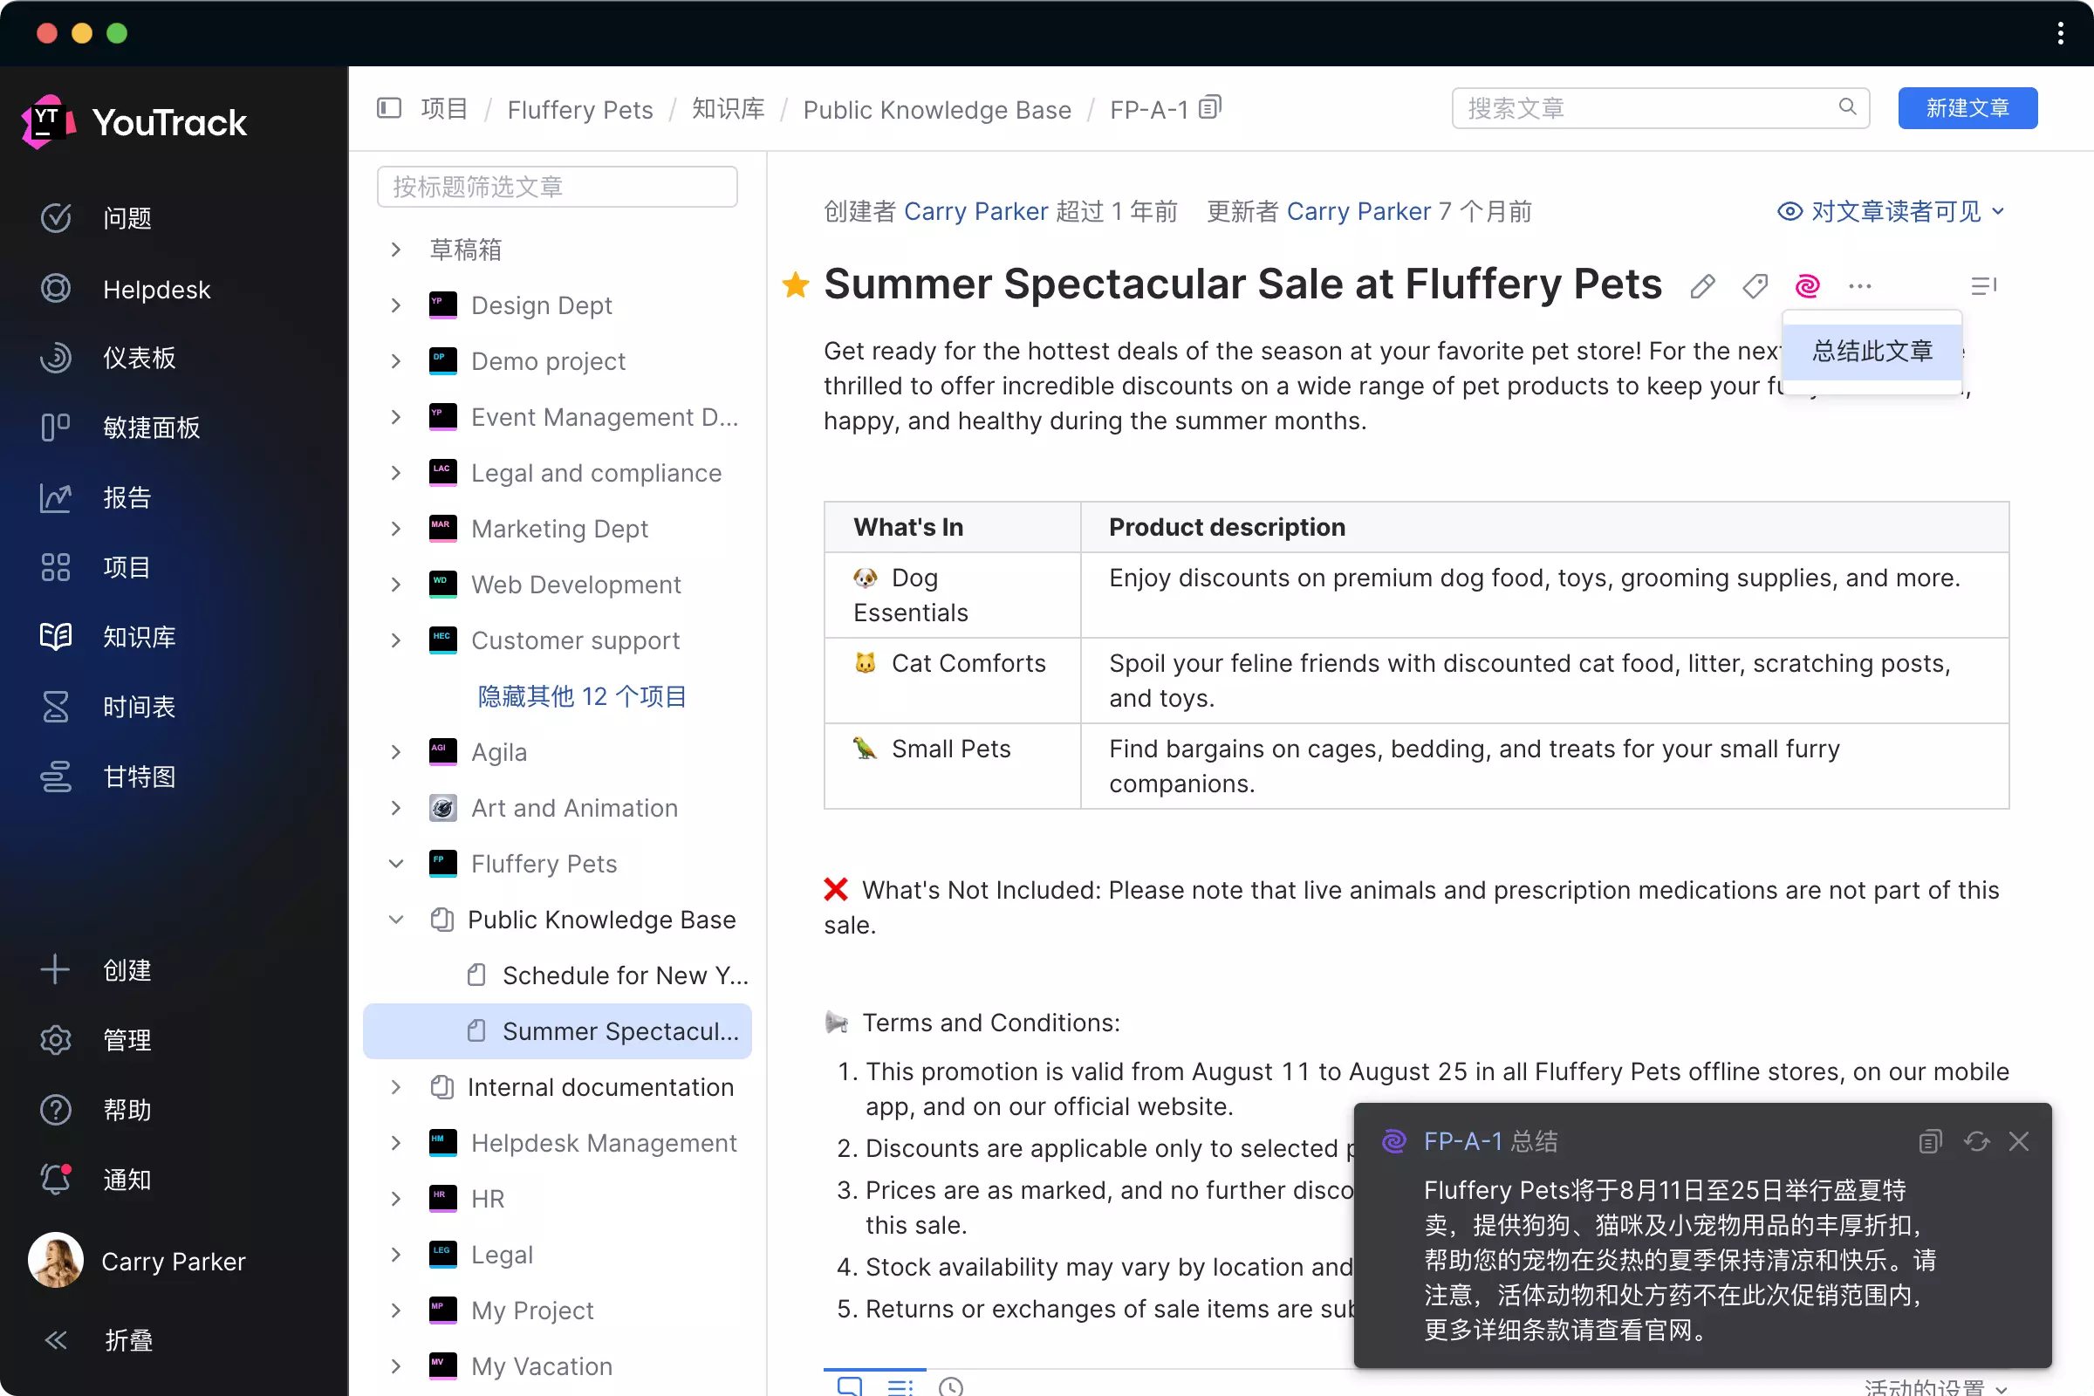The width and height of the screenshot is (2094, 1396).
Task: Click the tag icon next to title
Action: click(1755, 286)
